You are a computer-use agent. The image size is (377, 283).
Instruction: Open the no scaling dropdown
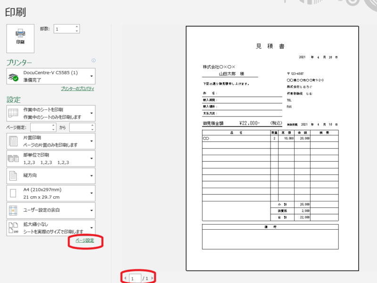[51, 228]
